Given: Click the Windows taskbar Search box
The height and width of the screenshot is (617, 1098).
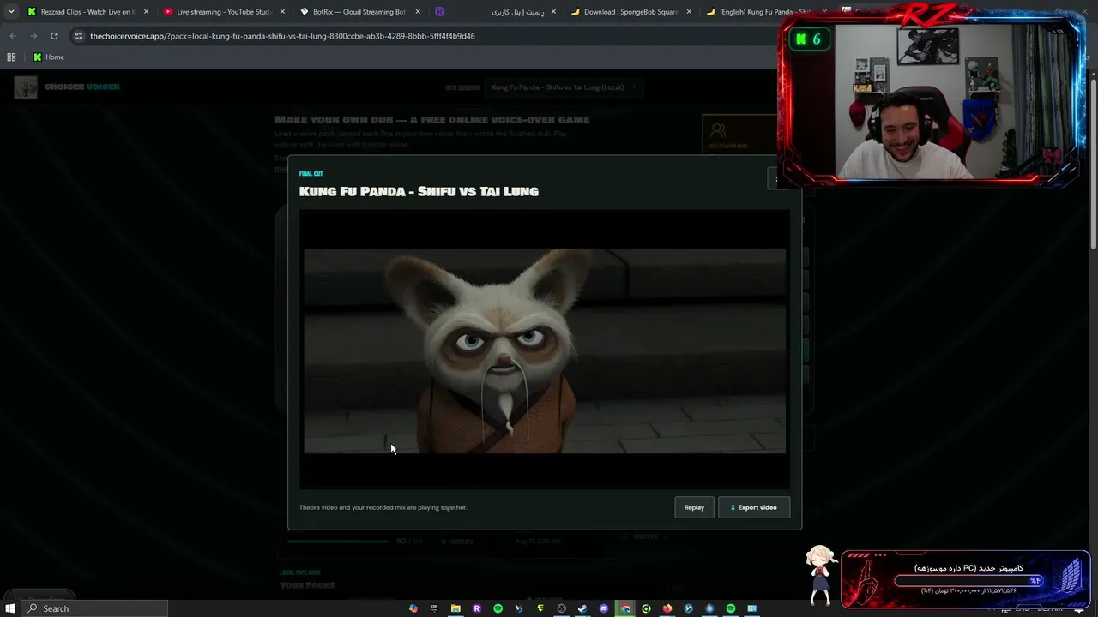Looking at the screenshot, I should point(95,608).
